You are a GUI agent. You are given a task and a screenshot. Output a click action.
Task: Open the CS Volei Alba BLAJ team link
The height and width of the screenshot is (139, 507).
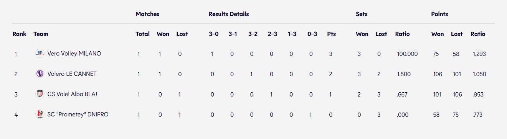[69, 94]
